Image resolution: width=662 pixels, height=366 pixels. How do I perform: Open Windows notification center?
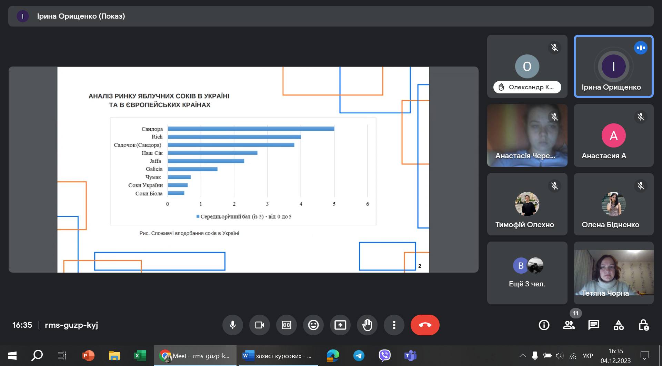[x=644, y=356]
